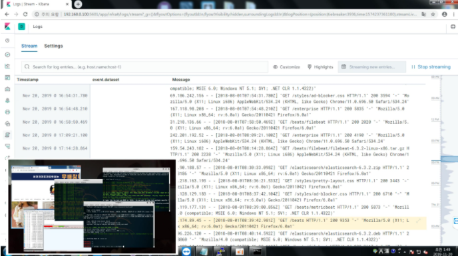Open the Customize options
The image size is (458, 256).
(x=286, y=67)
